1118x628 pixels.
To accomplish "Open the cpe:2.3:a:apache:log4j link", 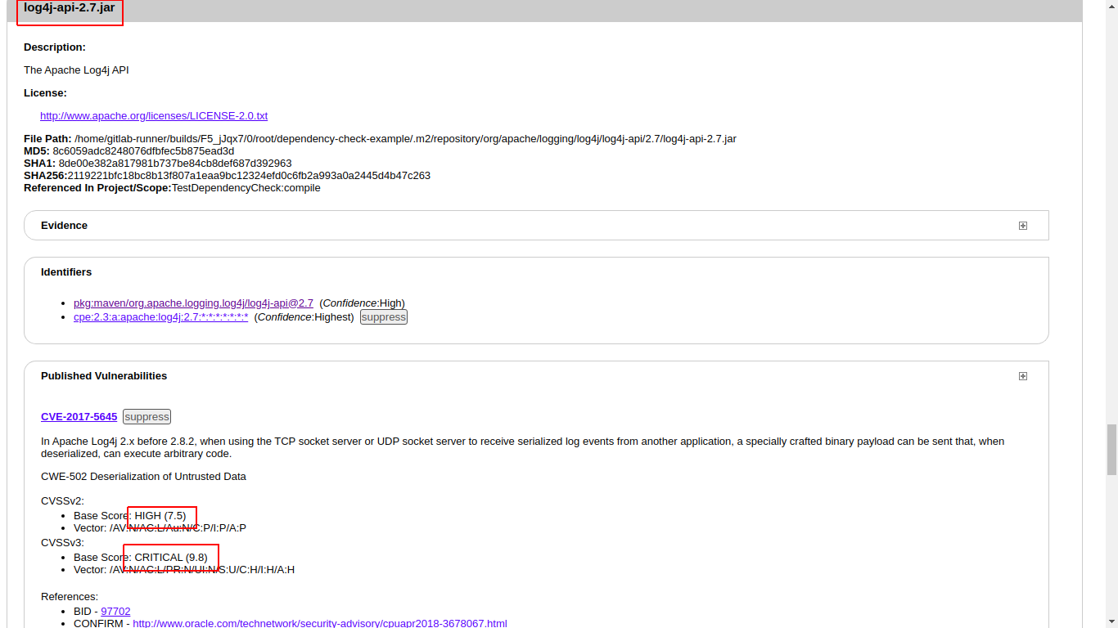I will [160, 316].
